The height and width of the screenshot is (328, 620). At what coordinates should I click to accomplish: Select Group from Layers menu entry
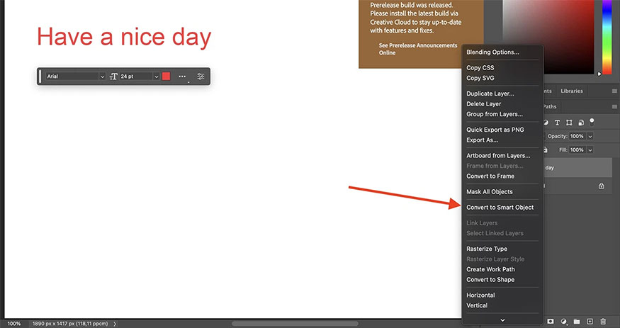[495, 114]
